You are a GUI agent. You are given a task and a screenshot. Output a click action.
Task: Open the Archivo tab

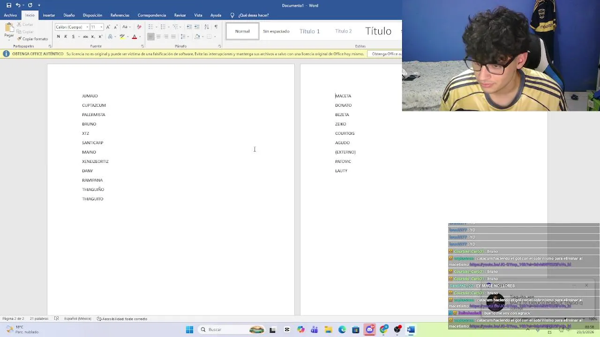click(x=10, y=15)
